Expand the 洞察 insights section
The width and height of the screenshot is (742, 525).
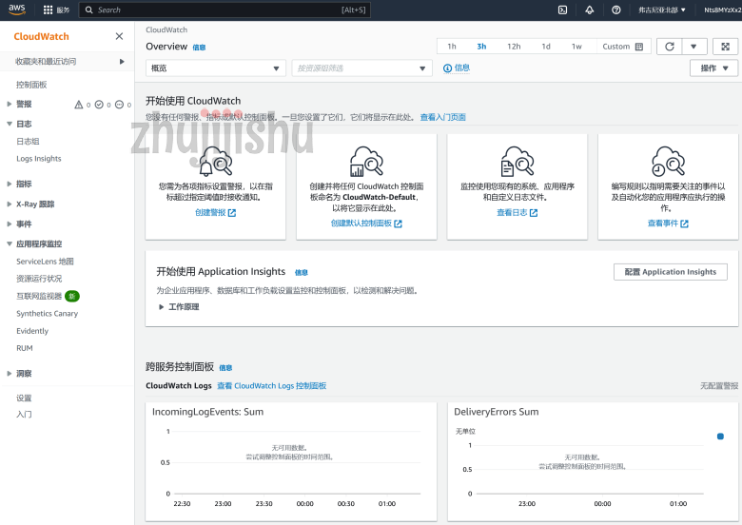(x=9, y=374)
